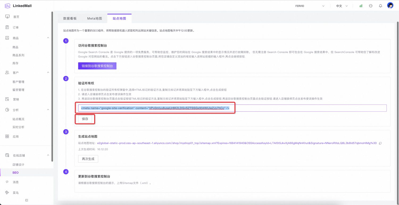This screenshot has height=205, width=399.
Task: Open the chat bubble icon in header
Action: click(x=371, y=6)
